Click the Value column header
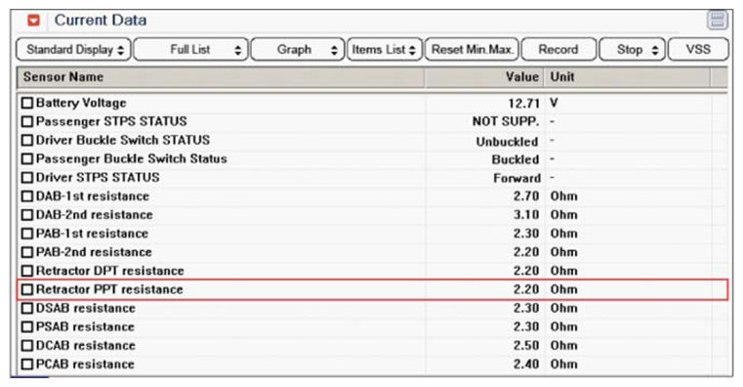743x387 pixels. (484, 77)
